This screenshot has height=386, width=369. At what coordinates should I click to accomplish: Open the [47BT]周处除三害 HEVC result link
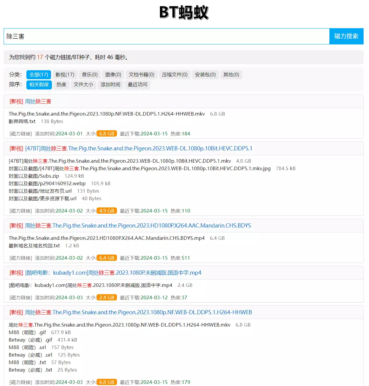pyautogui.click(x=139, y=149)
